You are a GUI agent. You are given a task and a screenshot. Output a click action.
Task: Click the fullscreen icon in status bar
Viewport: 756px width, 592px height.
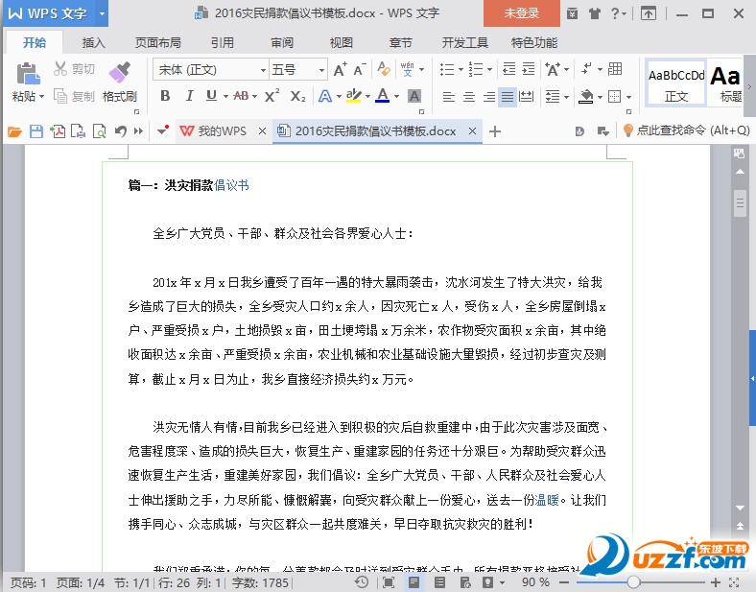[x=389, y=582]
